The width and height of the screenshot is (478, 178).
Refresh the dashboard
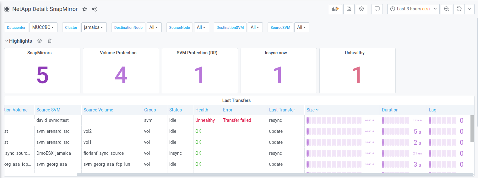coord(459,9)
